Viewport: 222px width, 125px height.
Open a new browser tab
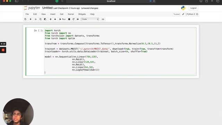coord(212,1)
